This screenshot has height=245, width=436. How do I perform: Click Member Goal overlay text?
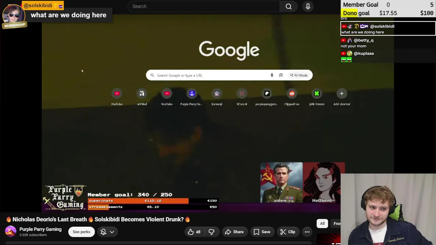click(x=361, y=5)
